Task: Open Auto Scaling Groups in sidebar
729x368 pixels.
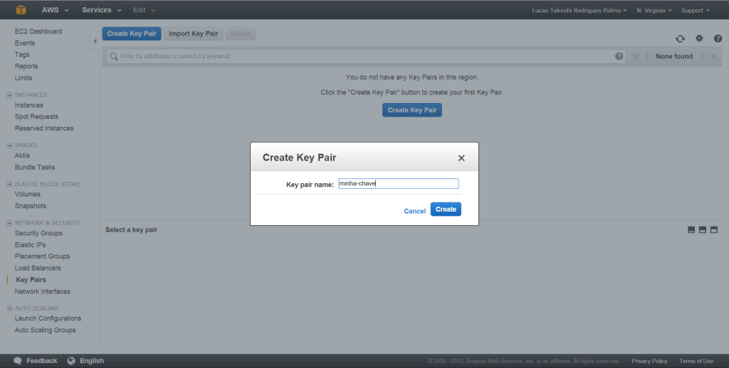Action: pyautogui.click(x=45, y=330)
